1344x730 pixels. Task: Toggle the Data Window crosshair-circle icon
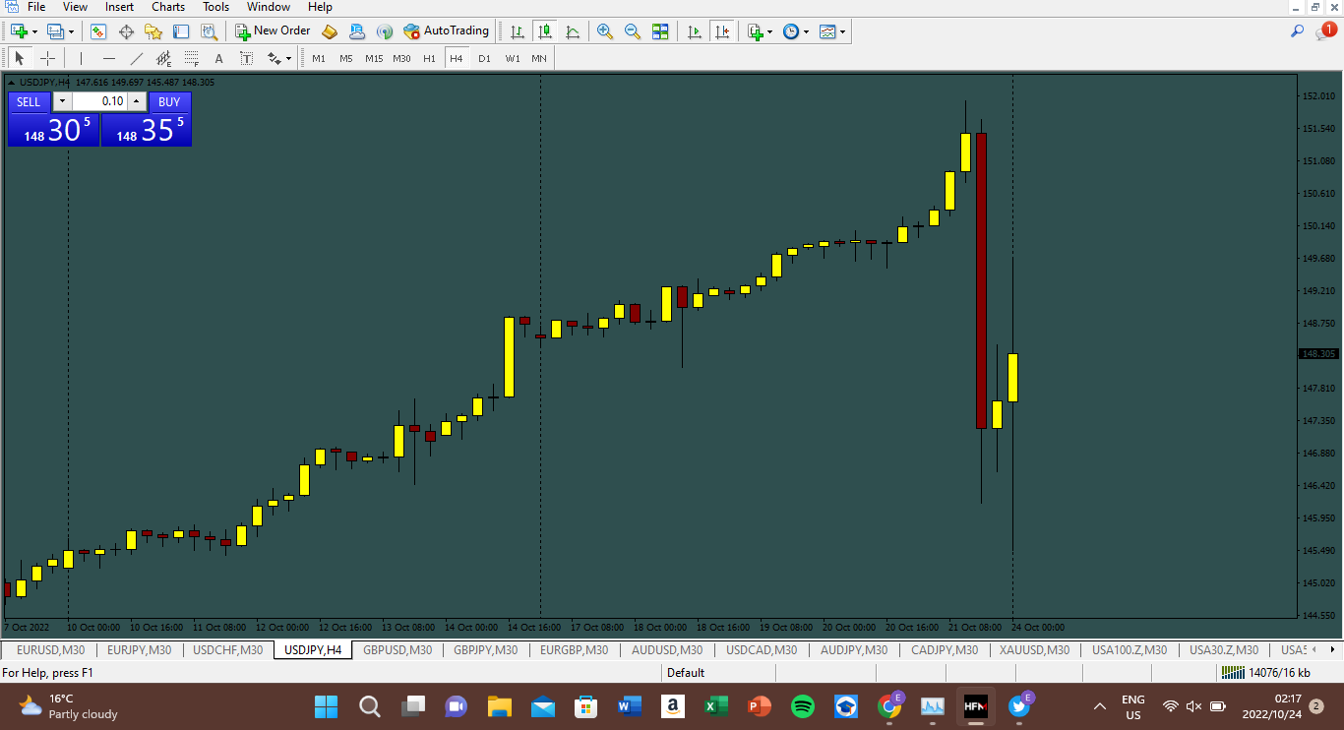[x=126, y=31]
